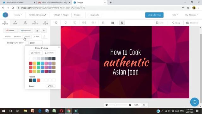Viewport: 202px width, 114px height.
Task: Click the copy element toolbar icon
Action: [x=75, y=22]
